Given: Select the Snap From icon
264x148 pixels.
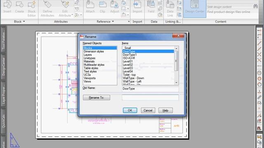Looking at the screenshot, I should (x=259, y=36).
